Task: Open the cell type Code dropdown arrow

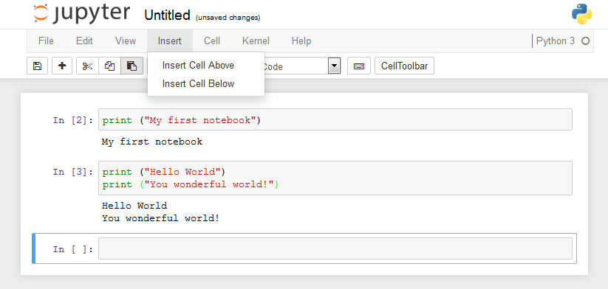Action: pos(334,66)
